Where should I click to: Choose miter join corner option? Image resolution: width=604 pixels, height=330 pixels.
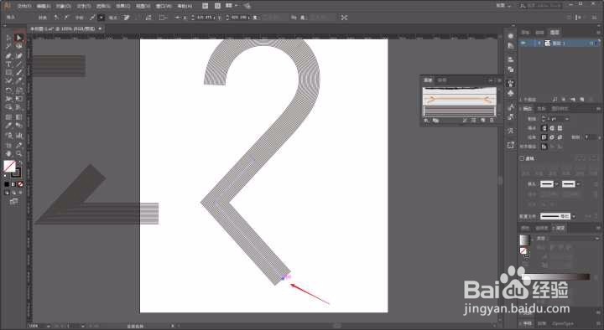click(x=544, y=137)
